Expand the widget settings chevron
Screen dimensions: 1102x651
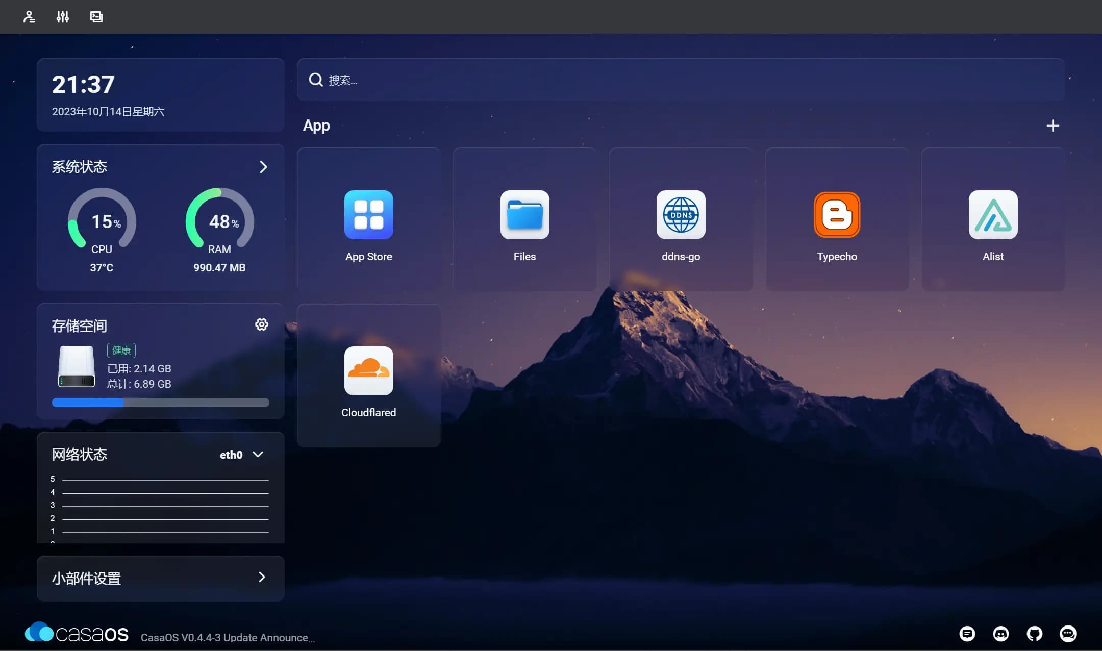coord(262,577)
